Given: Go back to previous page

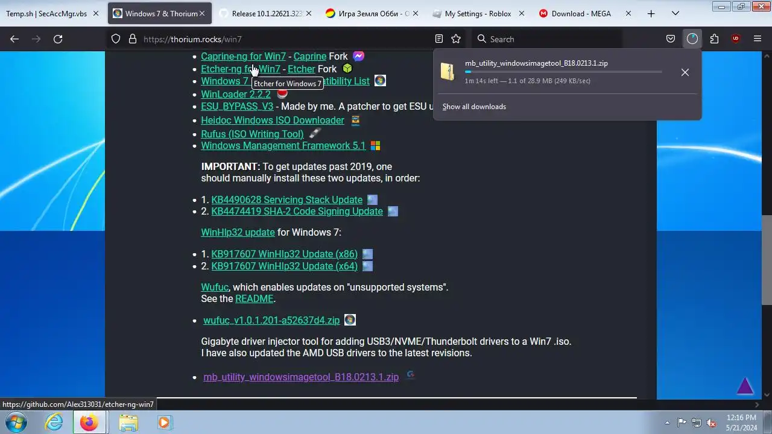Looking at the screenshot, I should click(14, 39).
